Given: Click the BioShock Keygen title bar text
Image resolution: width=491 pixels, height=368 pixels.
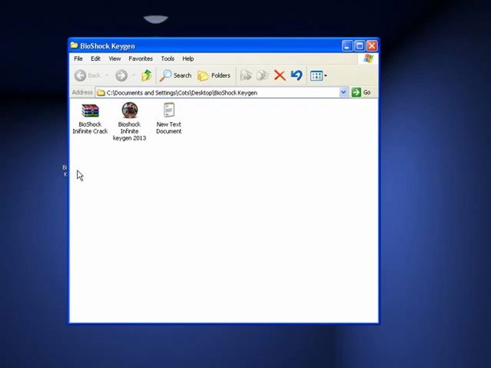Looking at the screenshot, I should (x=107, y=46).
